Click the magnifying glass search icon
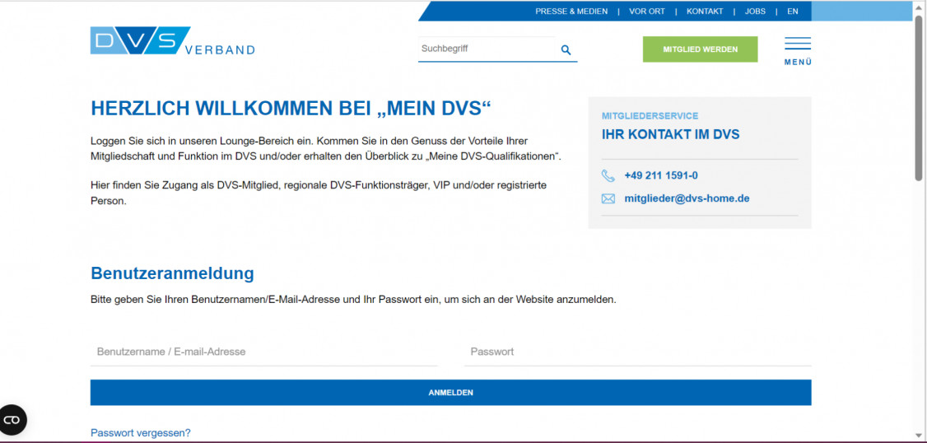This screenshot has height=443, width=927. 566,49
